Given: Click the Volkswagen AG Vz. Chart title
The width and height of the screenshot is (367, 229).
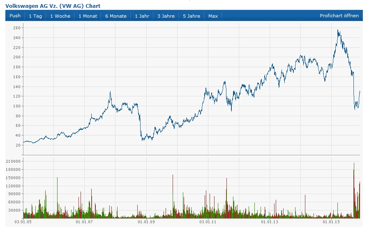Looking at the screenshot, I should tap(53, 6).
